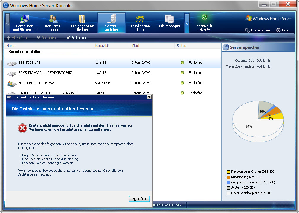
Task: Open the Duplication Info tab
Action: click(x=140, y=23)
